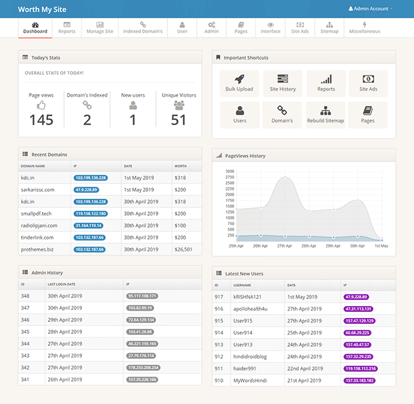Open the Reports bar chart shortcut
This screenshot has height=404, width=414.
[326, 79]
